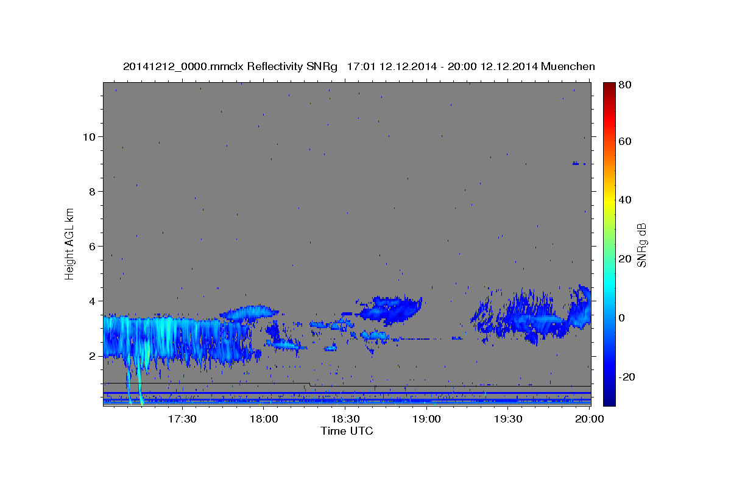Image resolution: width=731 pixels, height=487 pixels.
Task: Click the plot title starting with 20141212_0000.mmclx
Action: point(359,66)
